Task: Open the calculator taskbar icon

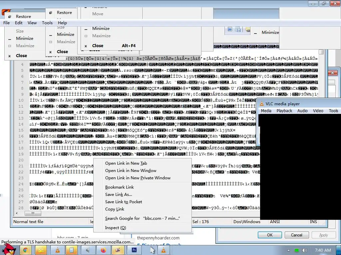Action: coord(71,250)
